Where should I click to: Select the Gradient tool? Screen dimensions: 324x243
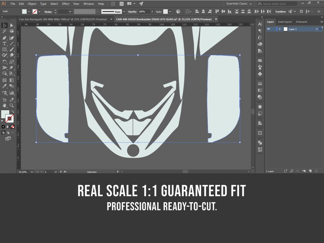tap(12, 80)
